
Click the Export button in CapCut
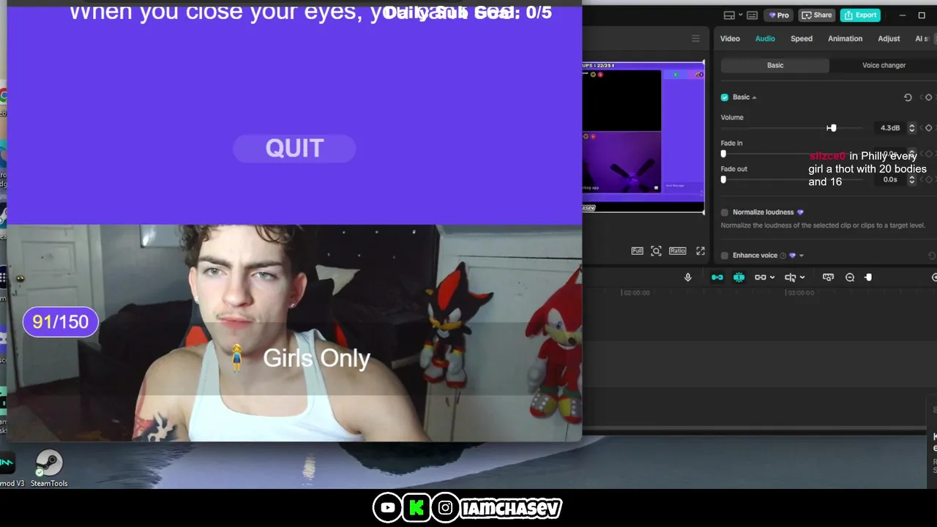[x=860, y=15]
